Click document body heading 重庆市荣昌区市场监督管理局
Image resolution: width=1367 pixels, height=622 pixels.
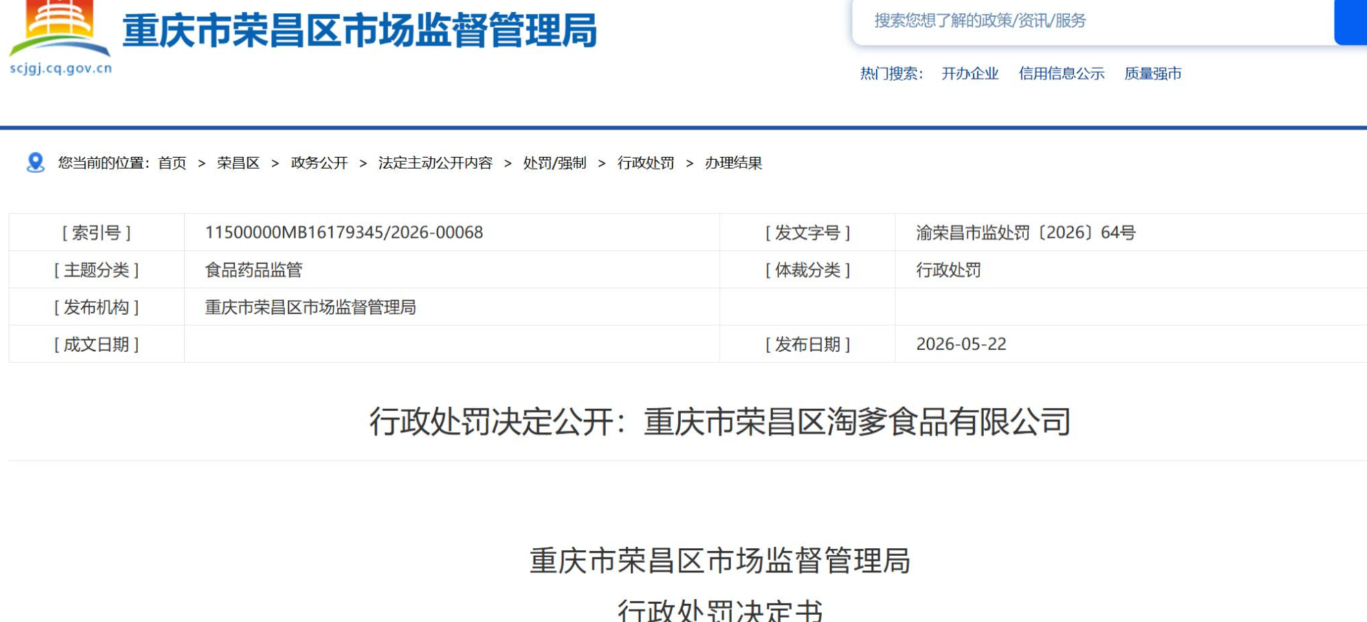(x=720, y=560)
